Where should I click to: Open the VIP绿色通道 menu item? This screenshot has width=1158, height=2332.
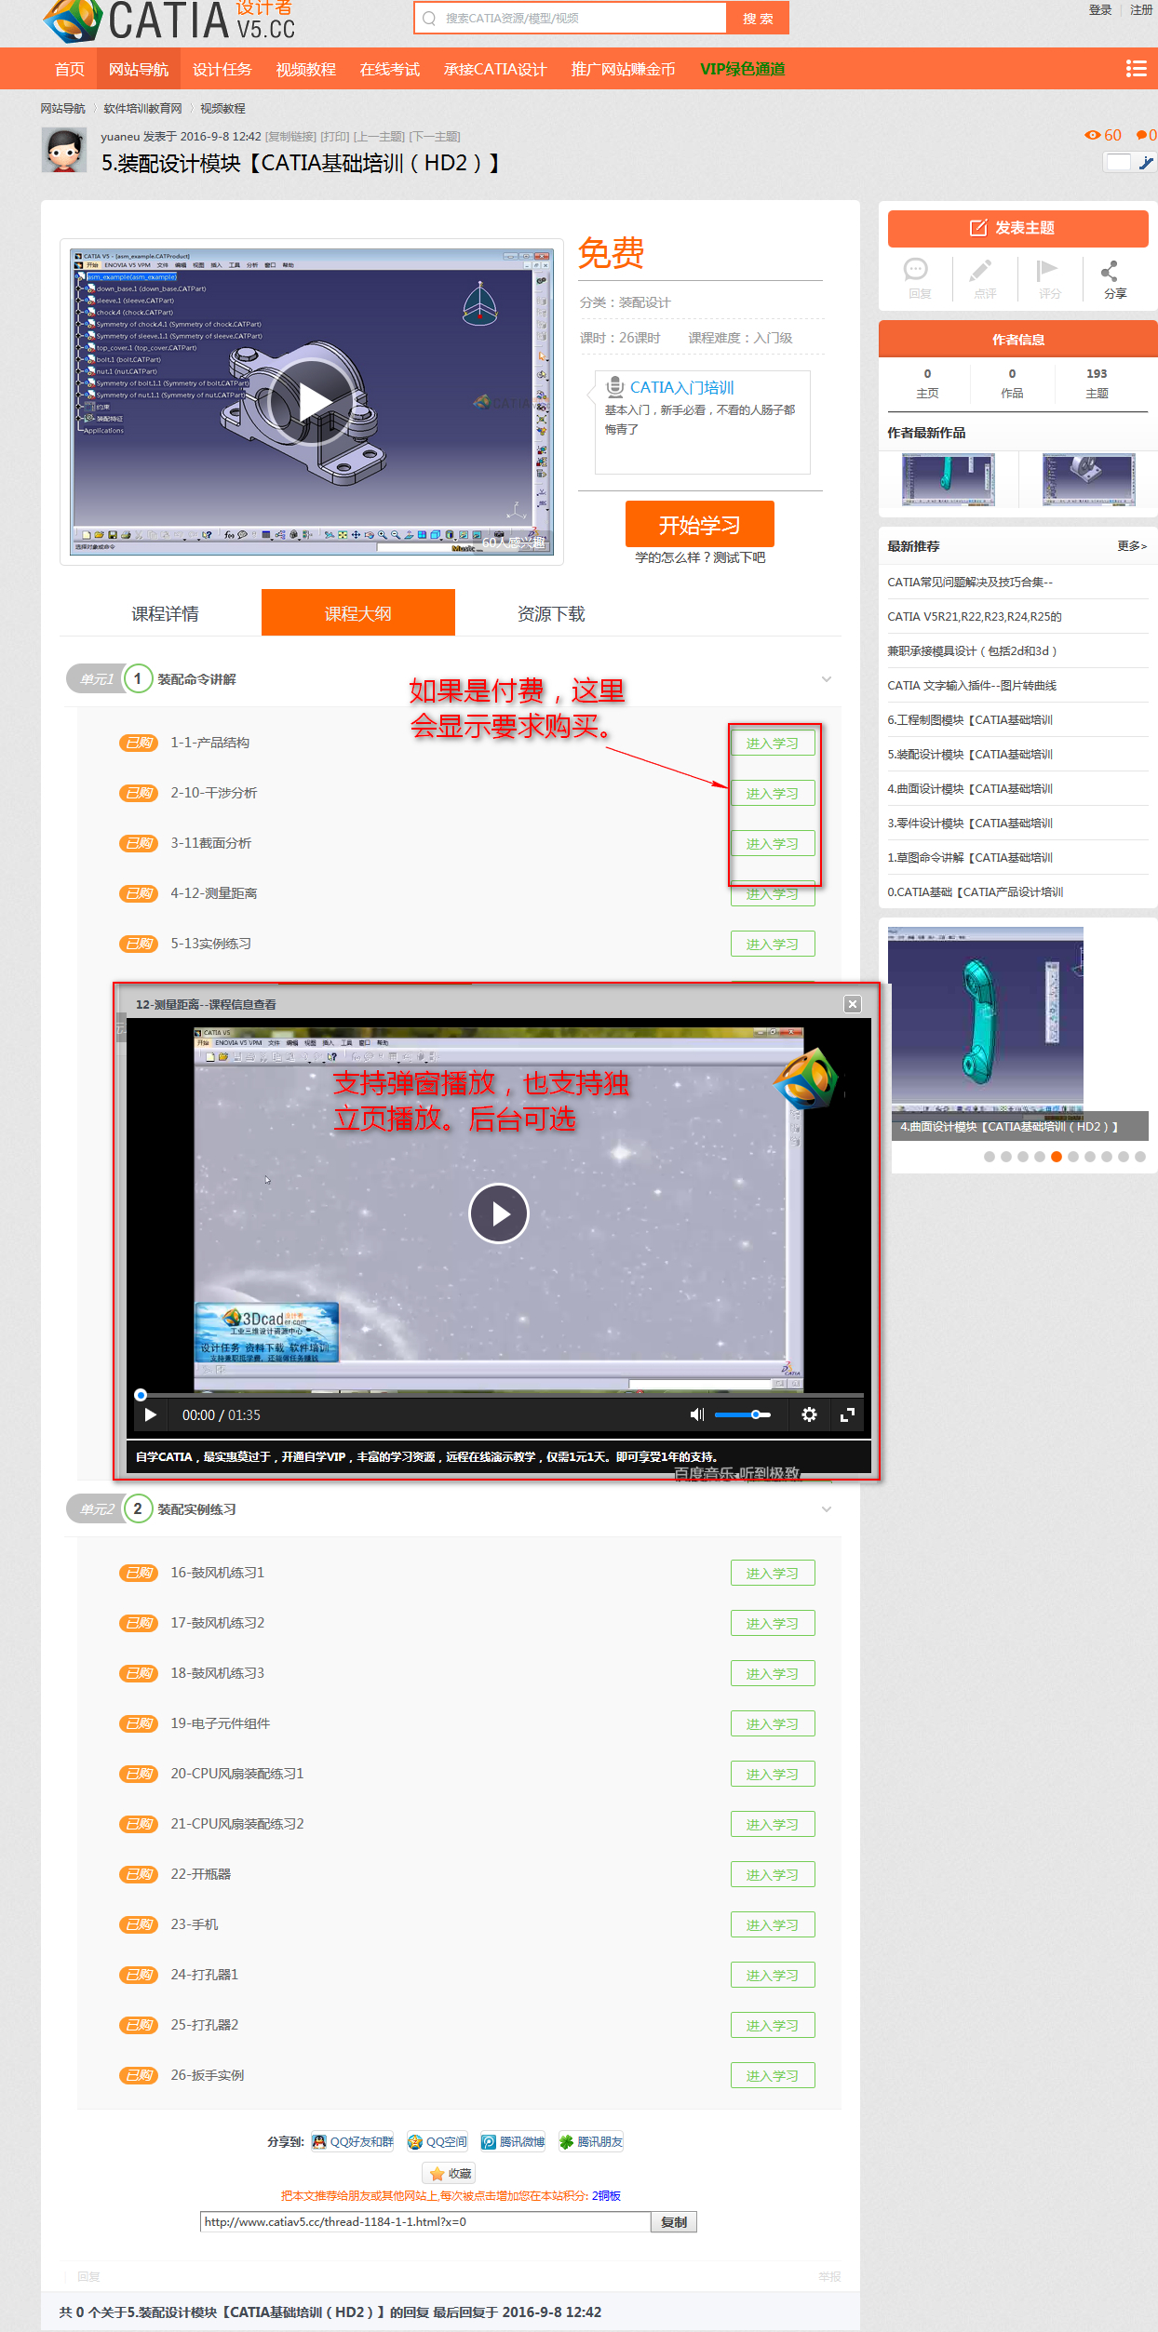click(x=743, y=69)
